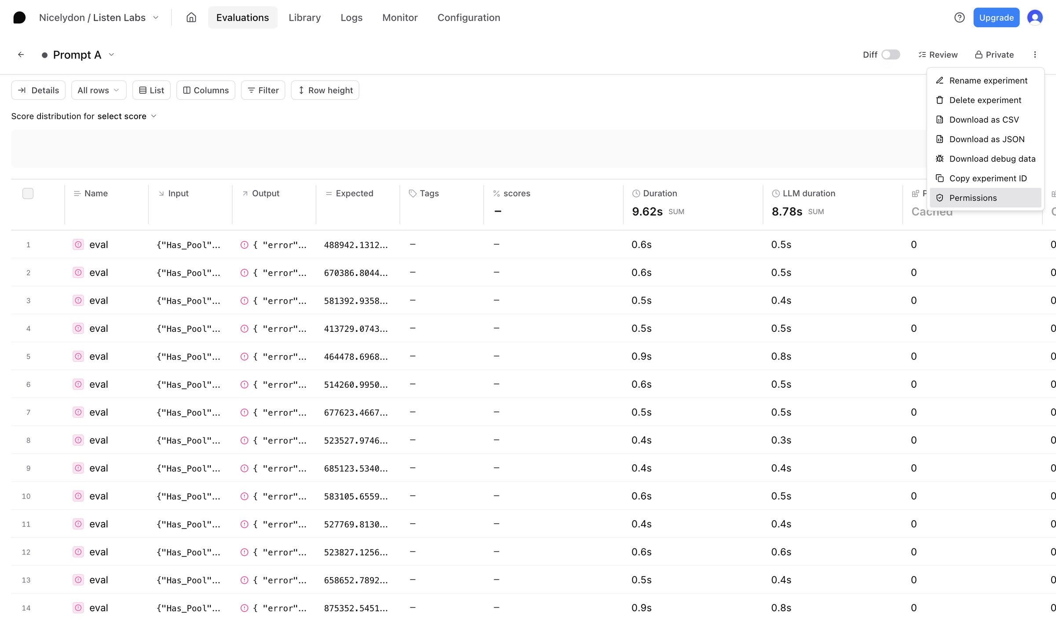Select Rename experiment from the menu
Viewport: 1056px width, 621px height.
pos(985,81)
